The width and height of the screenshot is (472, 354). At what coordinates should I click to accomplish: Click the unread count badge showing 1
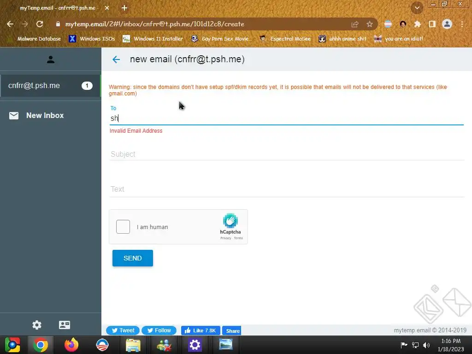pos(87,86)
